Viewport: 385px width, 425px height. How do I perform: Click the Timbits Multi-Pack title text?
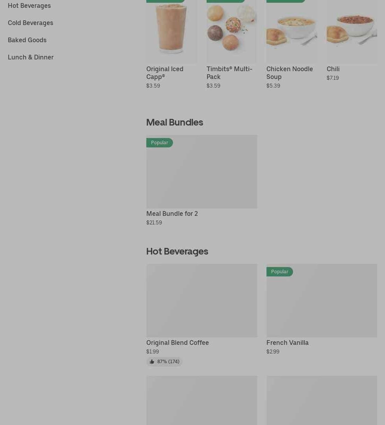click(x=229, y=73)
